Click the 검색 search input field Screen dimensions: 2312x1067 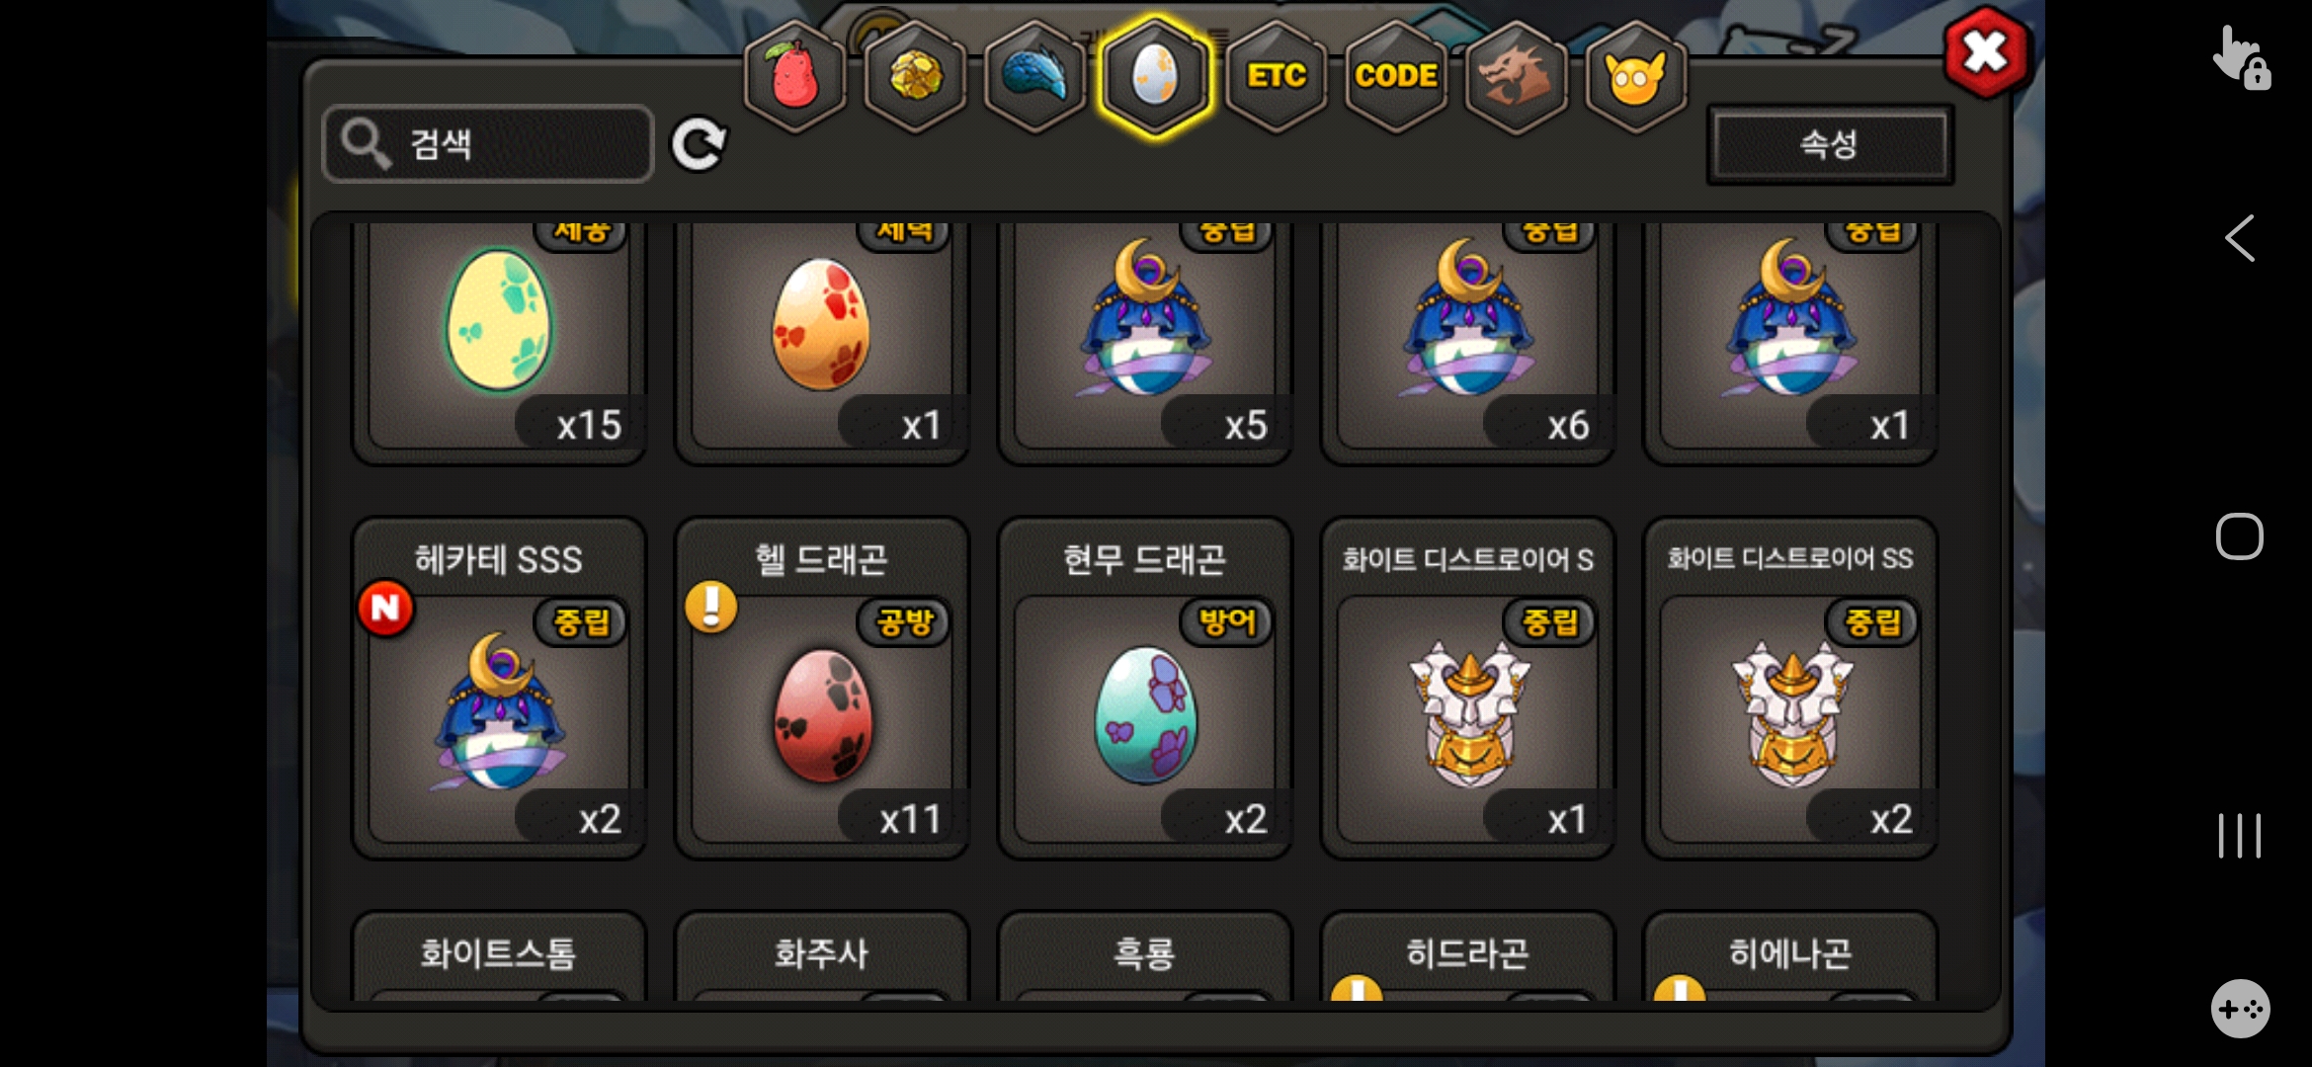point(488,144)
